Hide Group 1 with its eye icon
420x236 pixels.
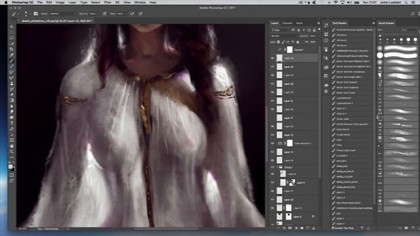click(272, 167)
